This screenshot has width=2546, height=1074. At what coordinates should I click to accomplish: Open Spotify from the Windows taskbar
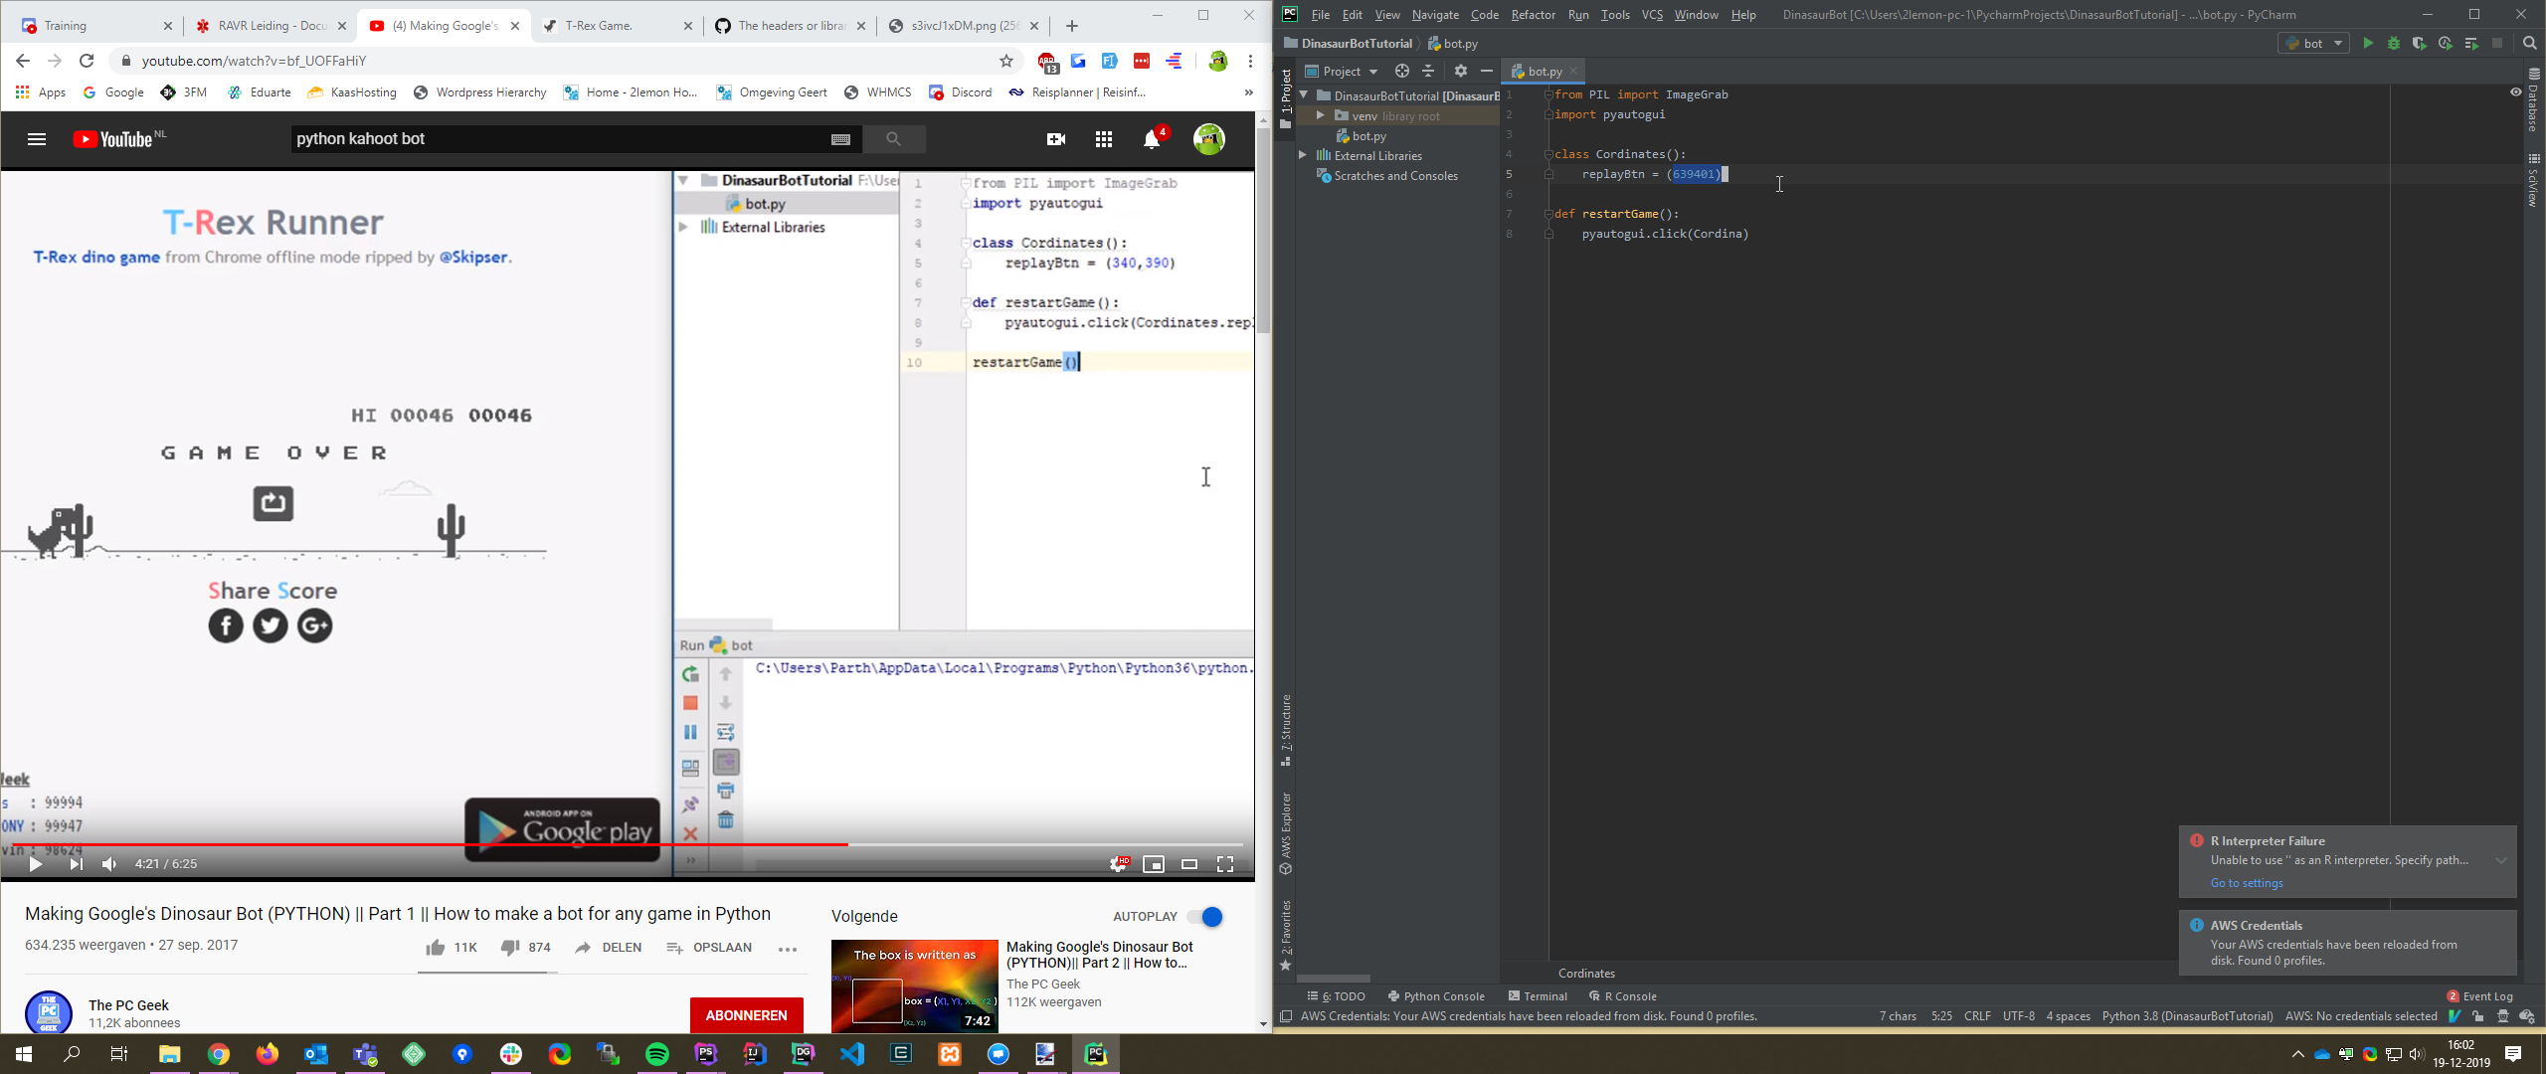pyautogui.click(x=657, y=1054)
